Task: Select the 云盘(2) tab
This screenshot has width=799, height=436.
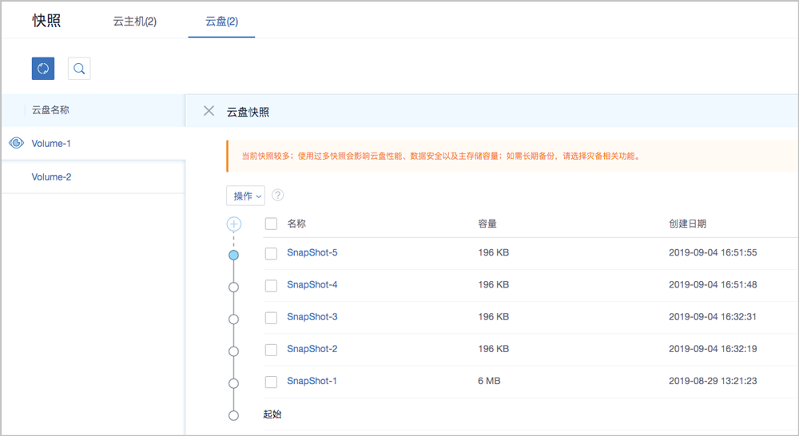Action: coord(221,22)
